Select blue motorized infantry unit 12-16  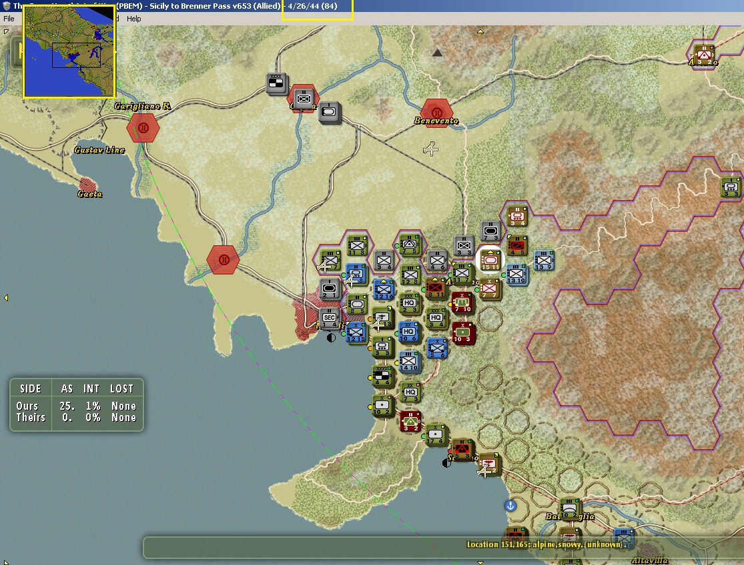click(x=384, y=289)
